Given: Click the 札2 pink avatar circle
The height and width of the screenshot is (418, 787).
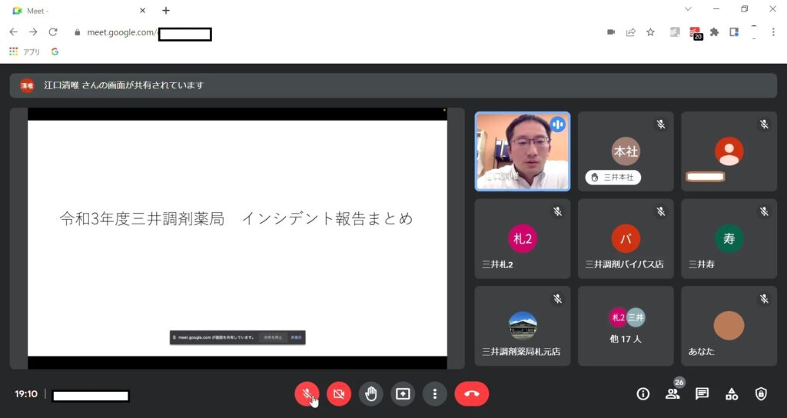Looking at the screenshot, I should [x=523, y=238].
